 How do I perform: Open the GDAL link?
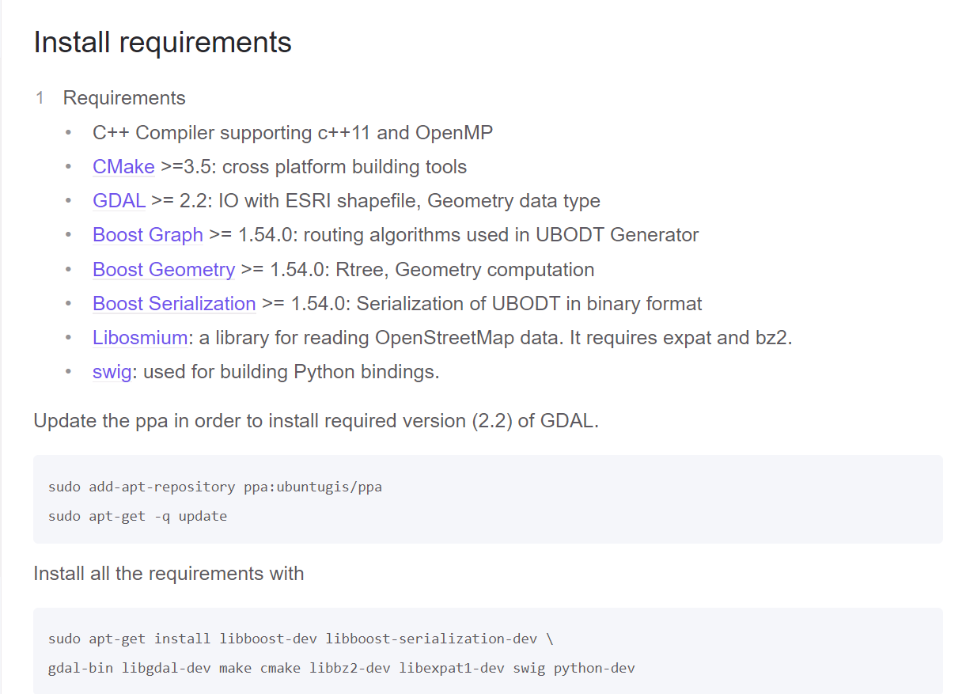tap(119, 201)
